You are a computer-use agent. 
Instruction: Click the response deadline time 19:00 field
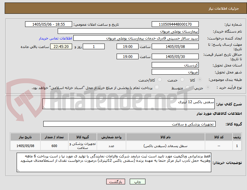pos(128,47)
